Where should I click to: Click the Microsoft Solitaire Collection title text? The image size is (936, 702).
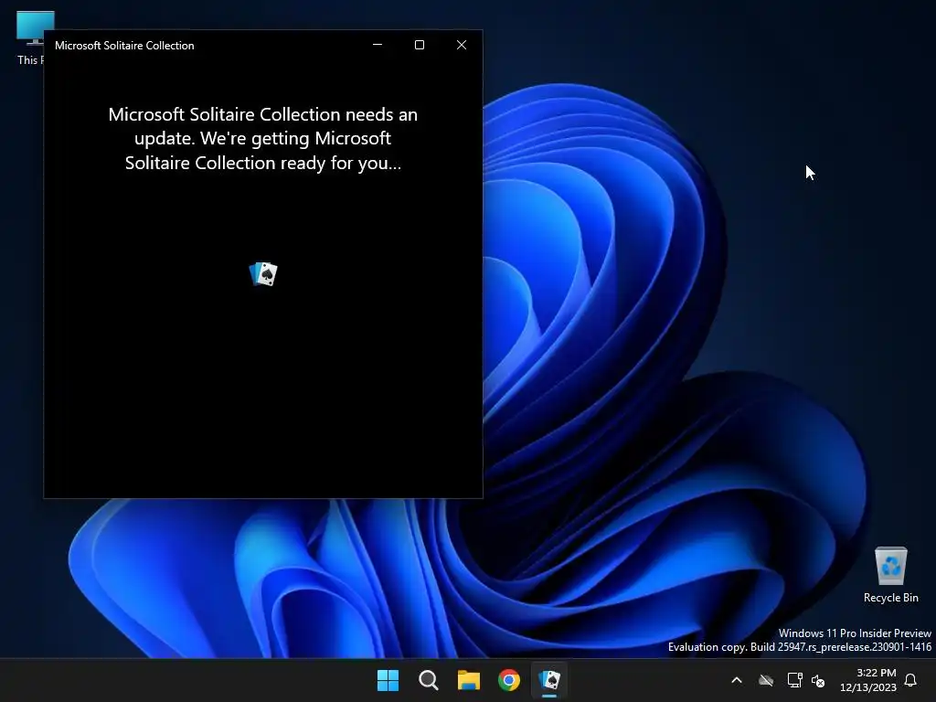coord(124,46)
